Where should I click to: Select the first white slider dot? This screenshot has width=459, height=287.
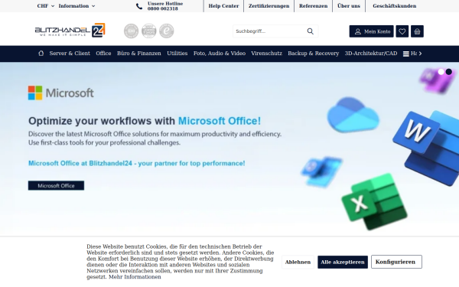441,72
